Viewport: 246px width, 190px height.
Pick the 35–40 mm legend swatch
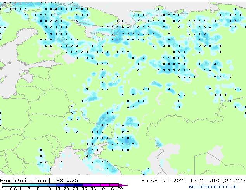(96, 185)
